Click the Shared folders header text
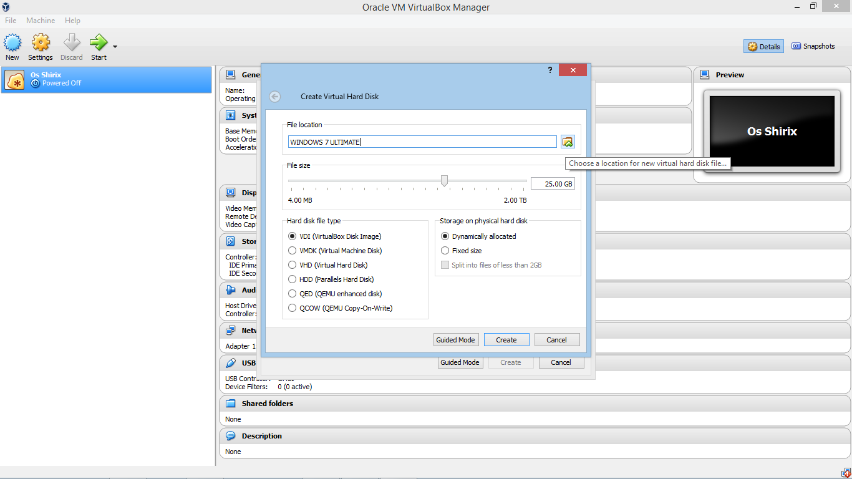This screenshot has width=852, height=479. (x=268, y=404)
